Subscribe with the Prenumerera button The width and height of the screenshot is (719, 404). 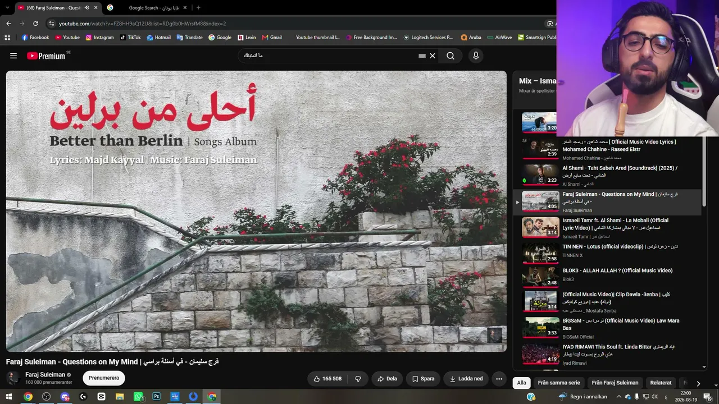point(104,378)
